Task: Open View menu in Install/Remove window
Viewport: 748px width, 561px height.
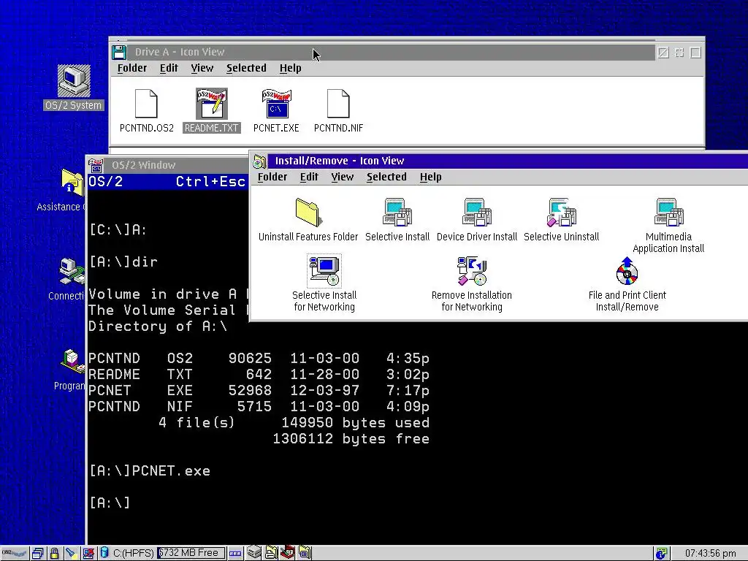Action: point(343,177)
